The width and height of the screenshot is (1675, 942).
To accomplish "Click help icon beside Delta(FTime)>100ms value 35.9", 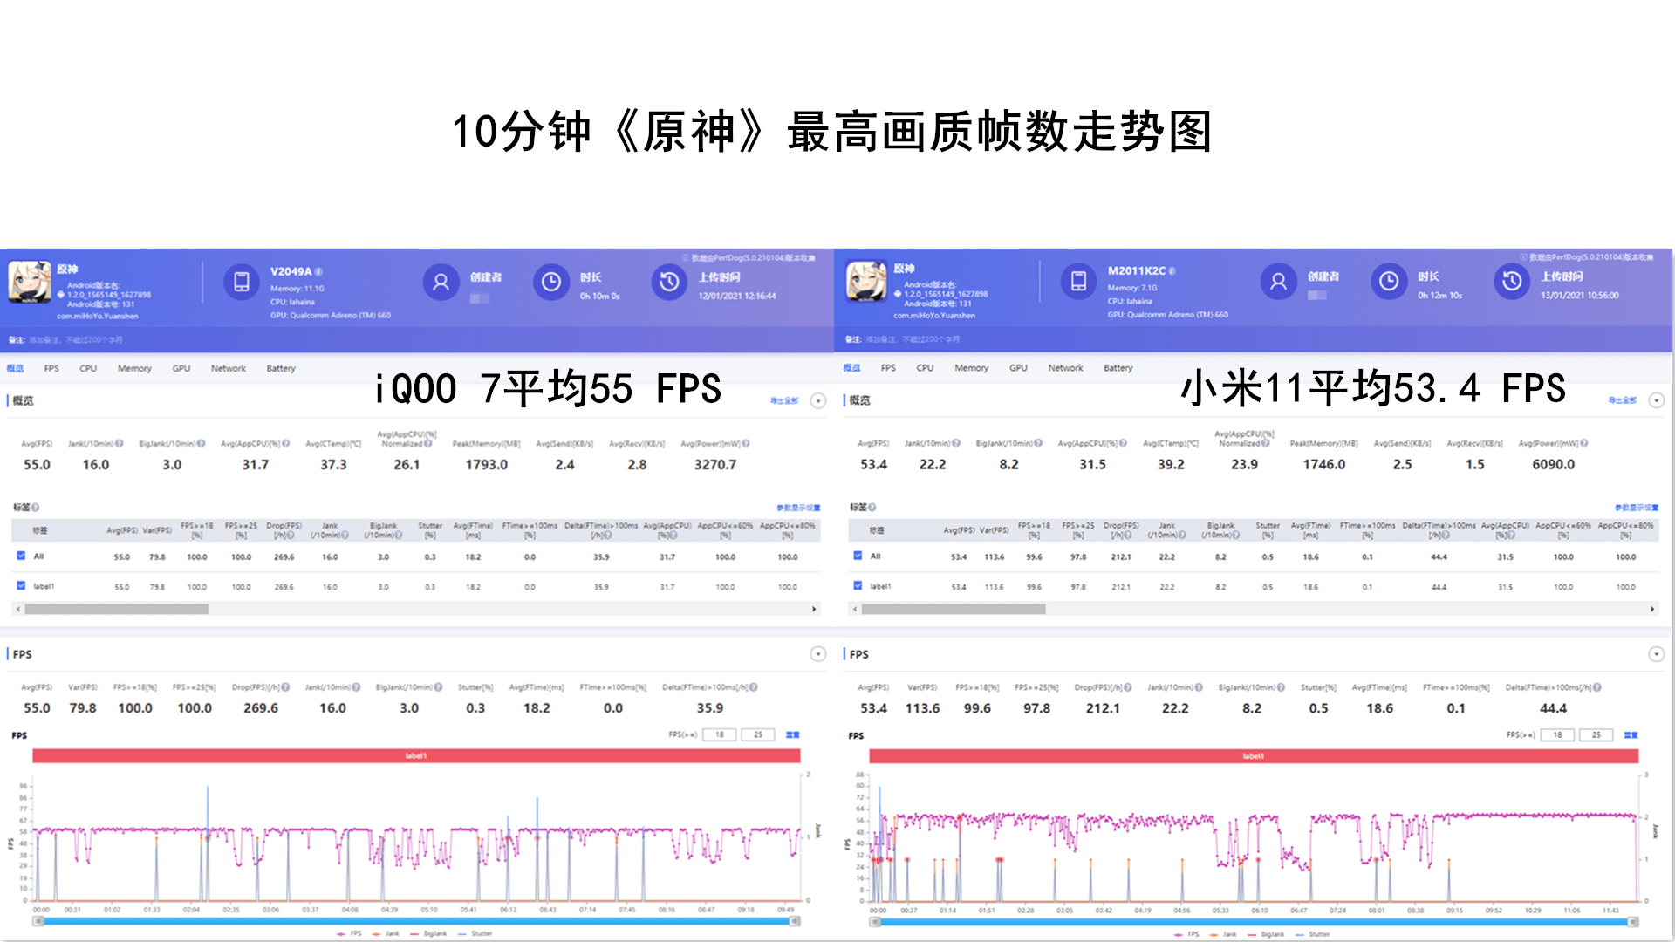I will click(754, 687).
